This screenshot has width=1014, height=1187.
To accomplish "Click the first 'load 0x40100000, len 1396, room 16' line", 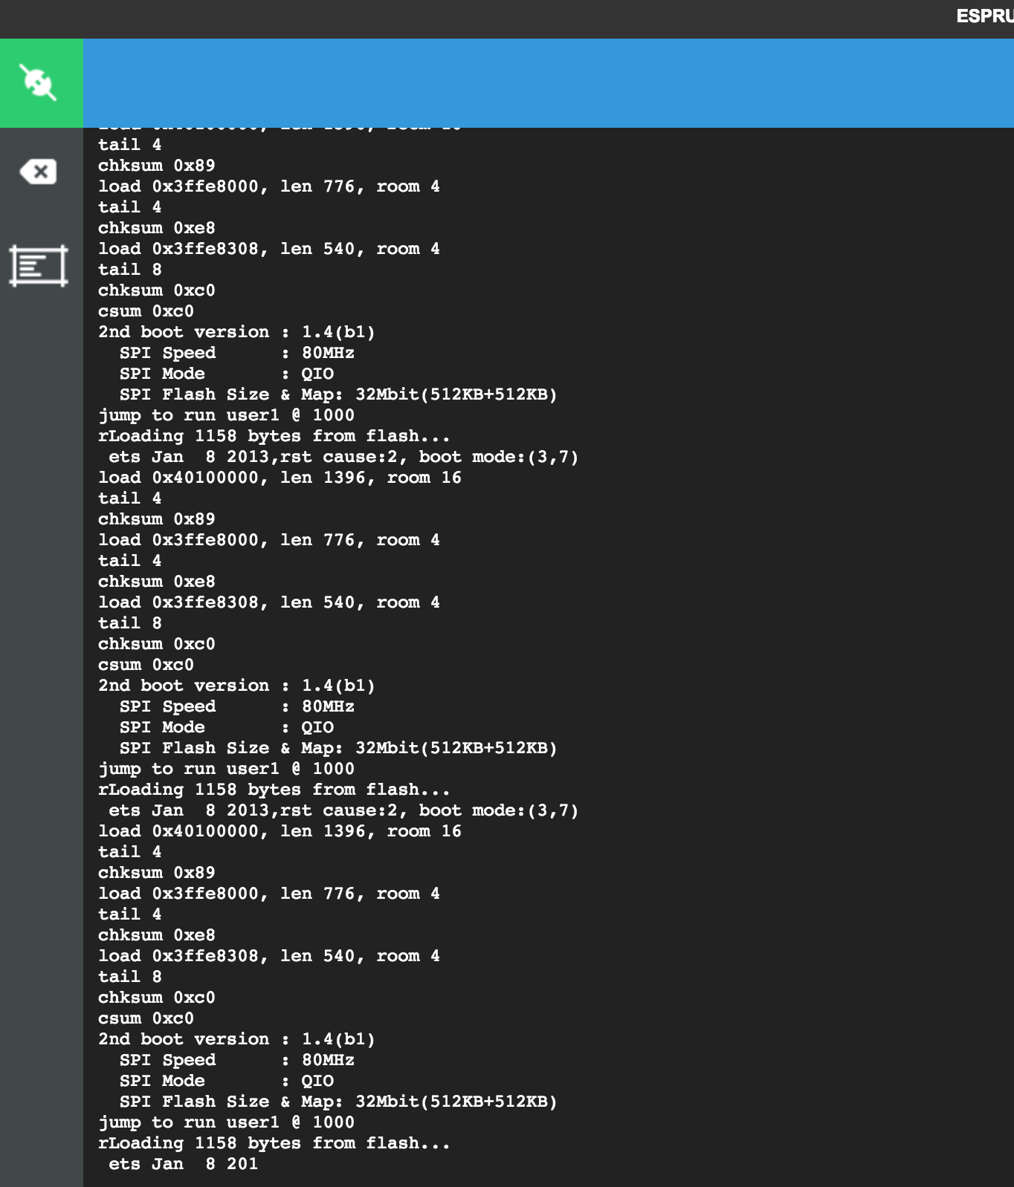I will (x=280, y=478).
